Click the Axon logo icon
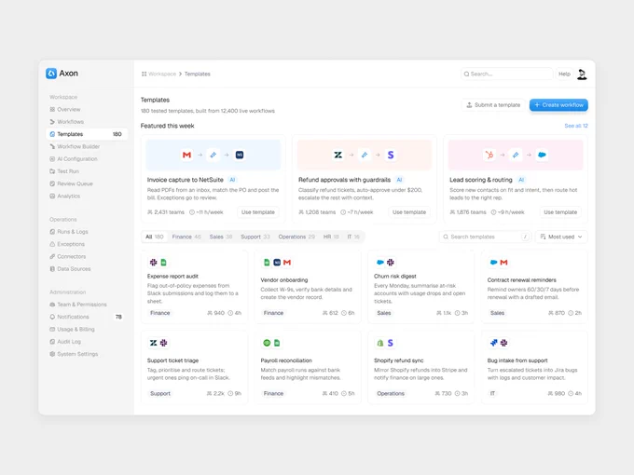The width and height of the screenshot is (634, 475). tap(51, 74)
